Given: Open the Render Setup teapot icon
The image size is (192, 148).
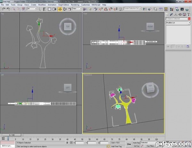Looking at the screenshot, I should tap(177, 9).
